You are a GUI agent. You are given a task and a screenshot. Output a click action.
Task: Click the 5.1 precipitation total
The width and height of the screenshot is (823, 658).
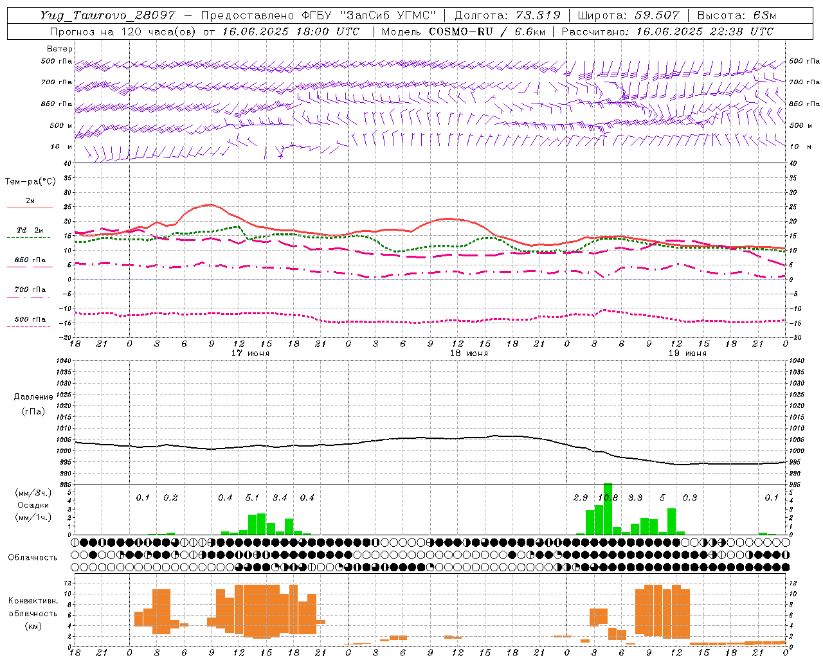(x=252, y=498)
